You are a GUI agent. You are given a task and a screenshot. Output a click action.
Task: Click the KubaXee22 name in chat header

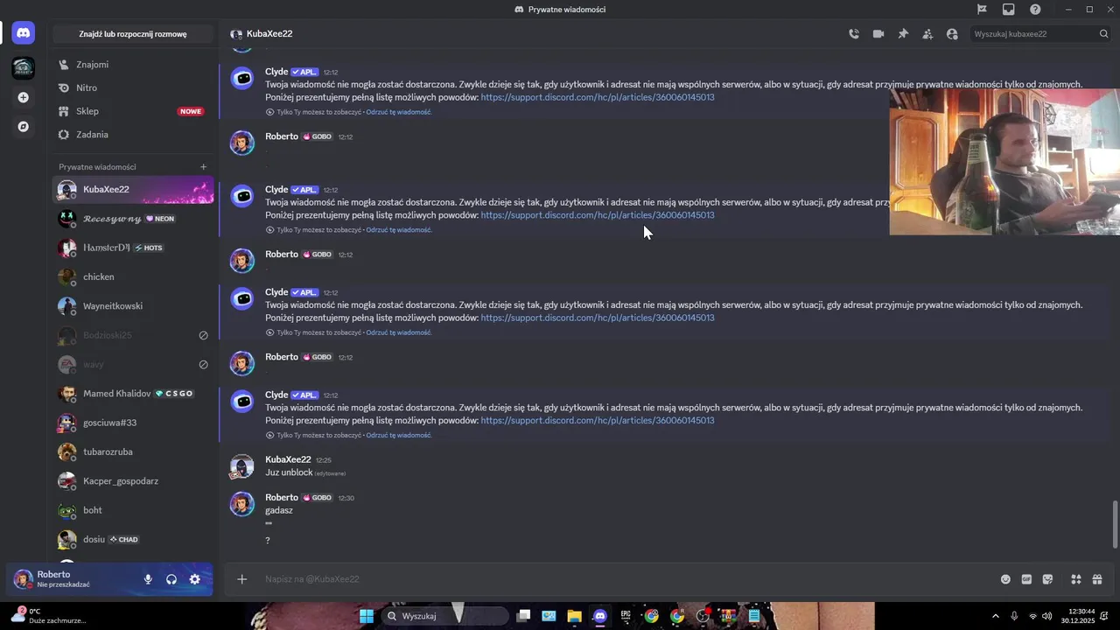(269, 34)
